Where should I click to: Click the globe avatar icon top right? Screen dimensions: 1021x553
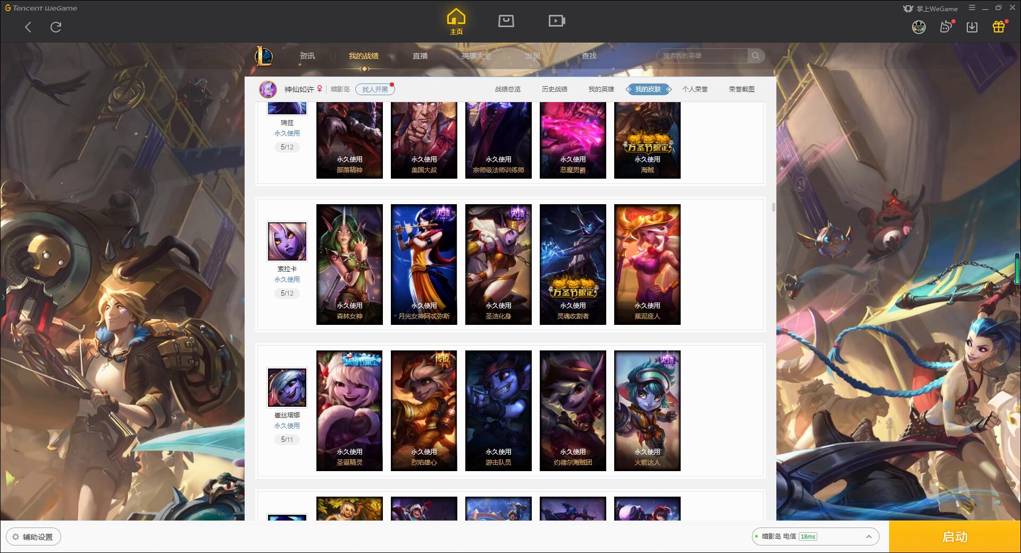[919, 27]
